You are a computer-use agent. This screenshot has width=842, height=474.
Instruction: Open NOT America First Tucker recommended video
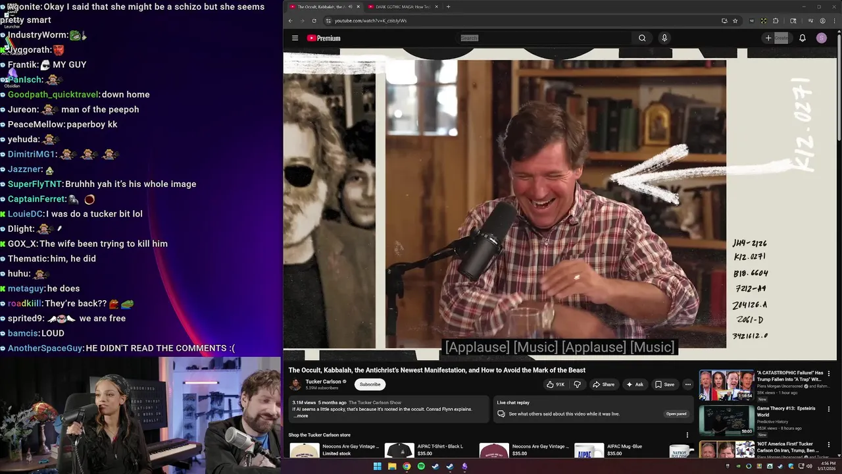pyautogui.click(x=726, y=450)
